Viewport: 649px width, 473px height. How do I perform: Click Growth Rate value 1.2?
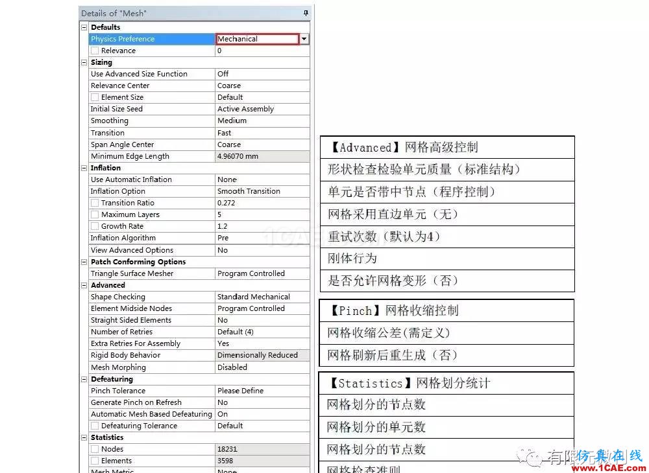pyautogui.click(x=262, y=226)
